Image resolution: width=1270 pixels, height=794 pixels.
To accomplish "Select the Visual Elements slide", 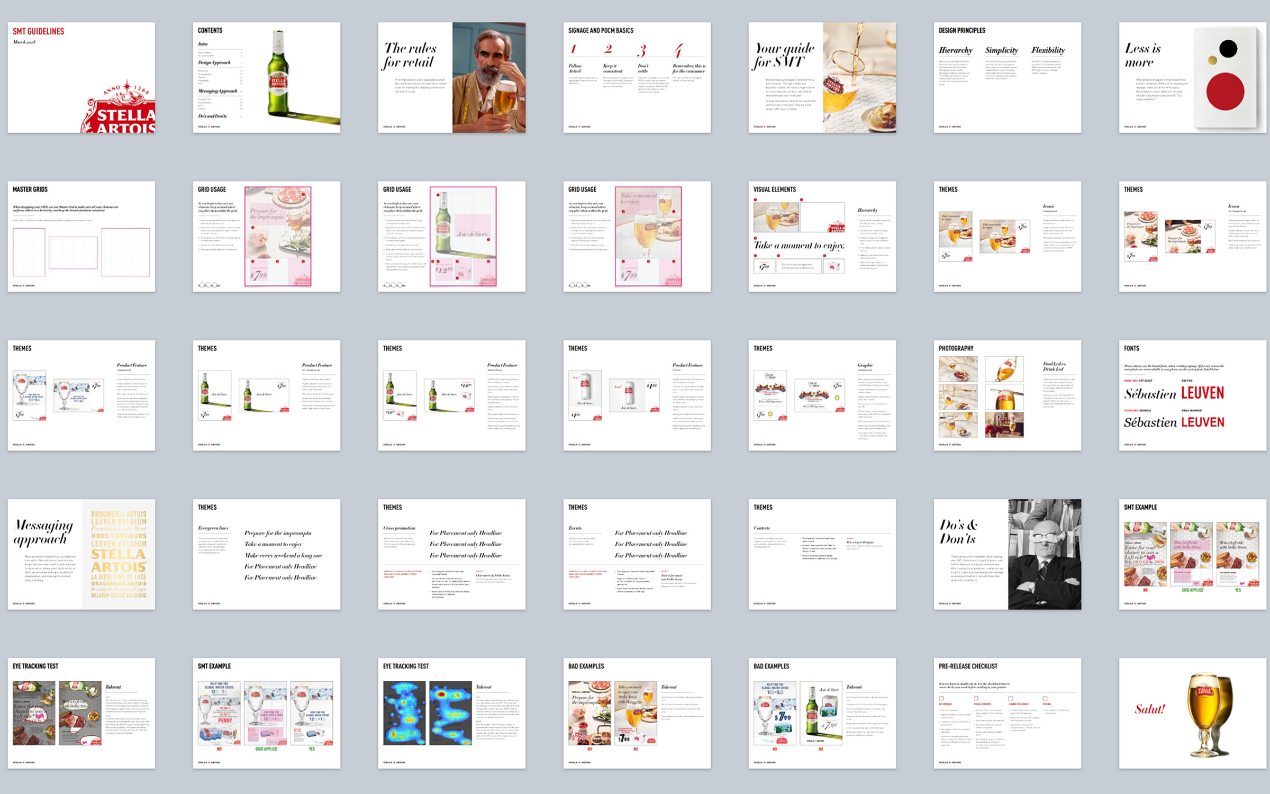I will [x=822, y=237].
